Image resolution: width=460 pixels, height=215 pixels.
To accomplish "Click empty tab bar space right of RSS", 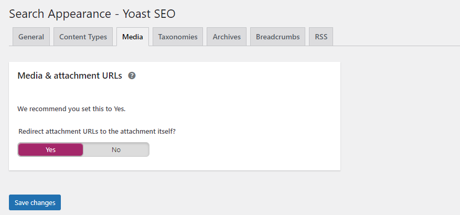I will coord(393,37).
